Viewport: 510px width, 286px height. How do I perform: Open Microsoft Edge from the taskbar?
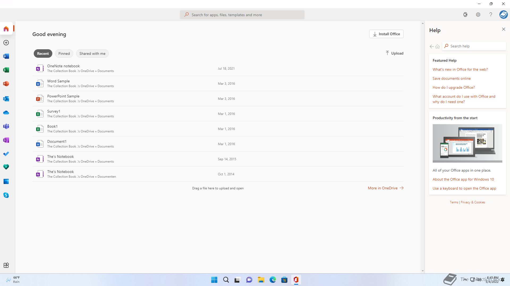click(x=273, y=280)
